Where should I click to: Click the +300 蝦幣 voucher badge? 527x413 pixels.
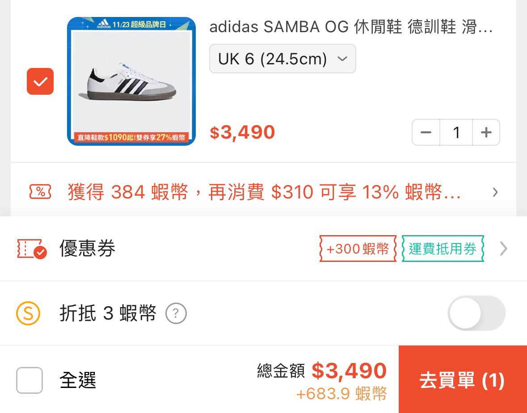coord(357,249)
